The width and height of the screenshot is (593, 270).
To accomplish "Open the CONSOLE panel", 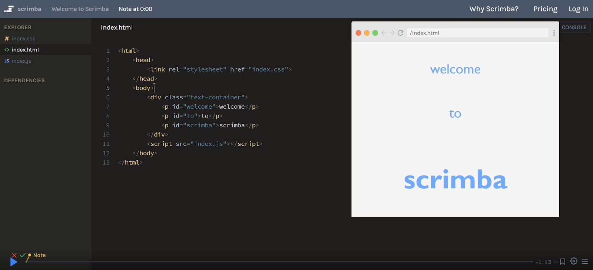I will pyautogui.click(x=574, y=27).
